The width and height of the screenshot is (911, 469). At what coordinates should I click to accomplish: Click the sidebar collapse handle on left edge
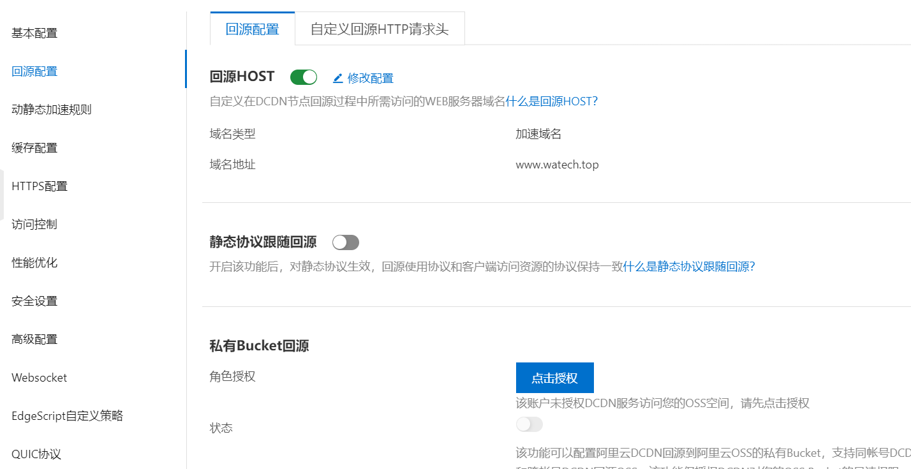pos(2,195)
